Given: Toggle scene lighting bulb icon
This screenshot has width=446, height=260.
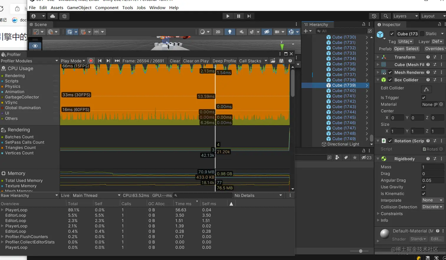Looking at the screenshot, I should click(230, 32).
